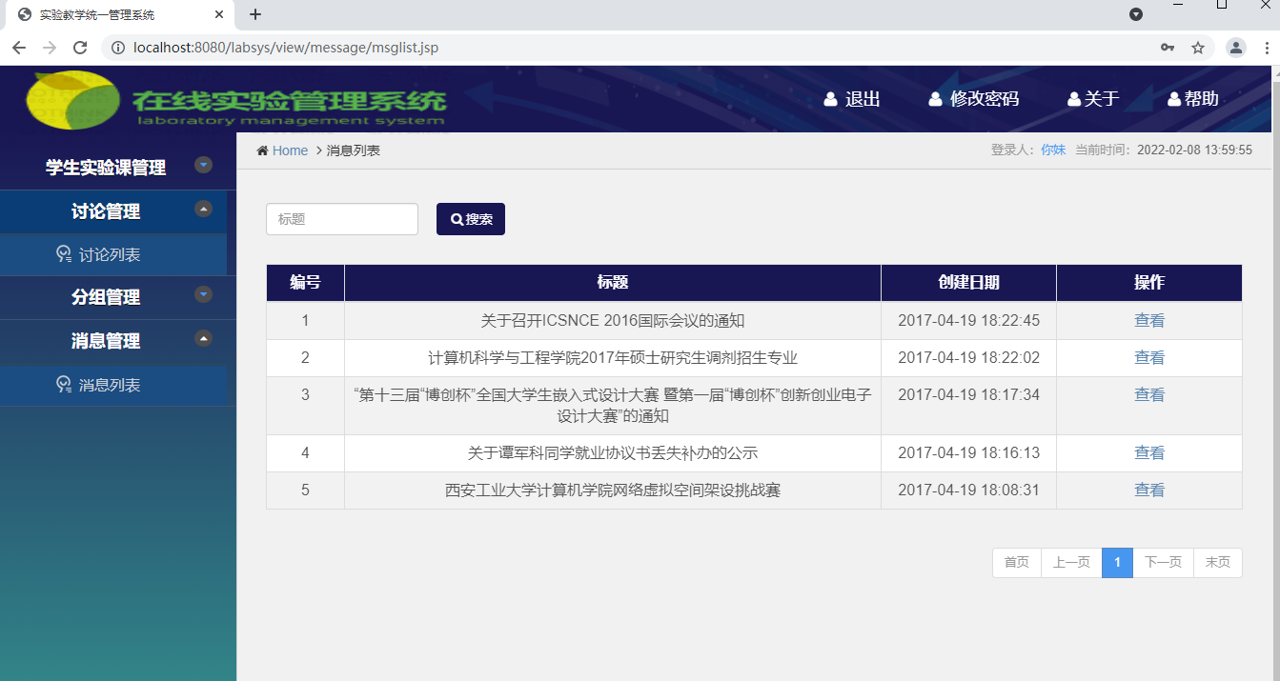Open the Chrome three-dot menu
The height and width of the screenshot is (681, 1280).
[1269, 48]
